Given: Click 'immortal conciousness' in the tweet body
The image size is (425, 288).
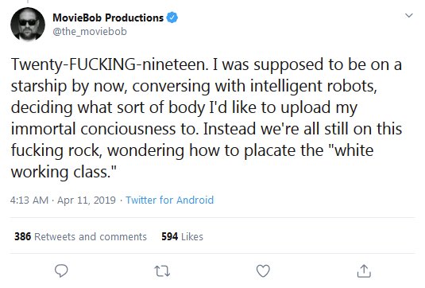Looking at the screenshot, I should 93,129.
